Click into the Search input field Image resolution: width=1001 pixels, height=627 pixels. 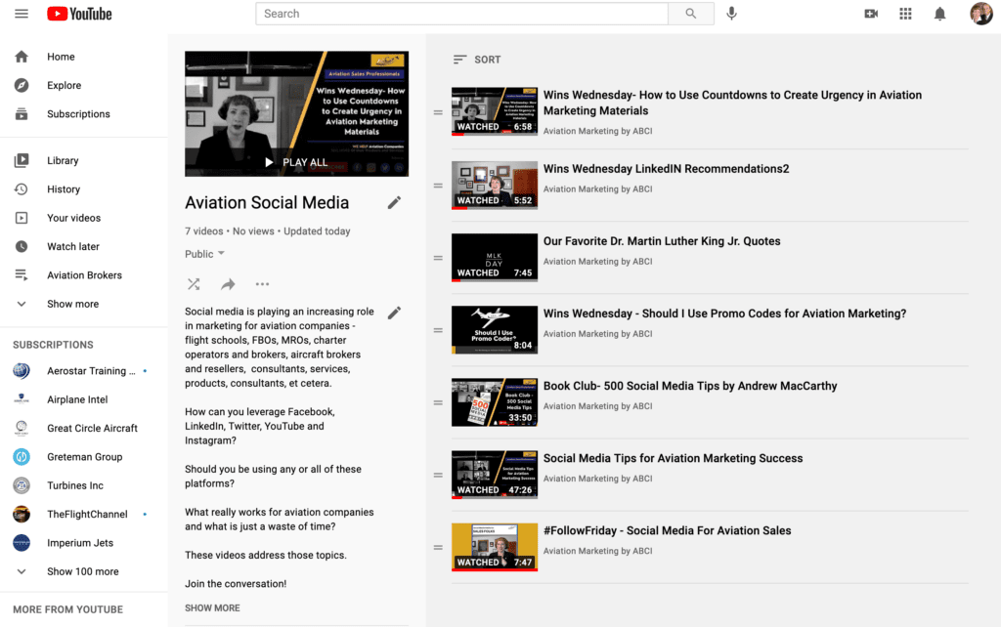click(x=461, y=14)
